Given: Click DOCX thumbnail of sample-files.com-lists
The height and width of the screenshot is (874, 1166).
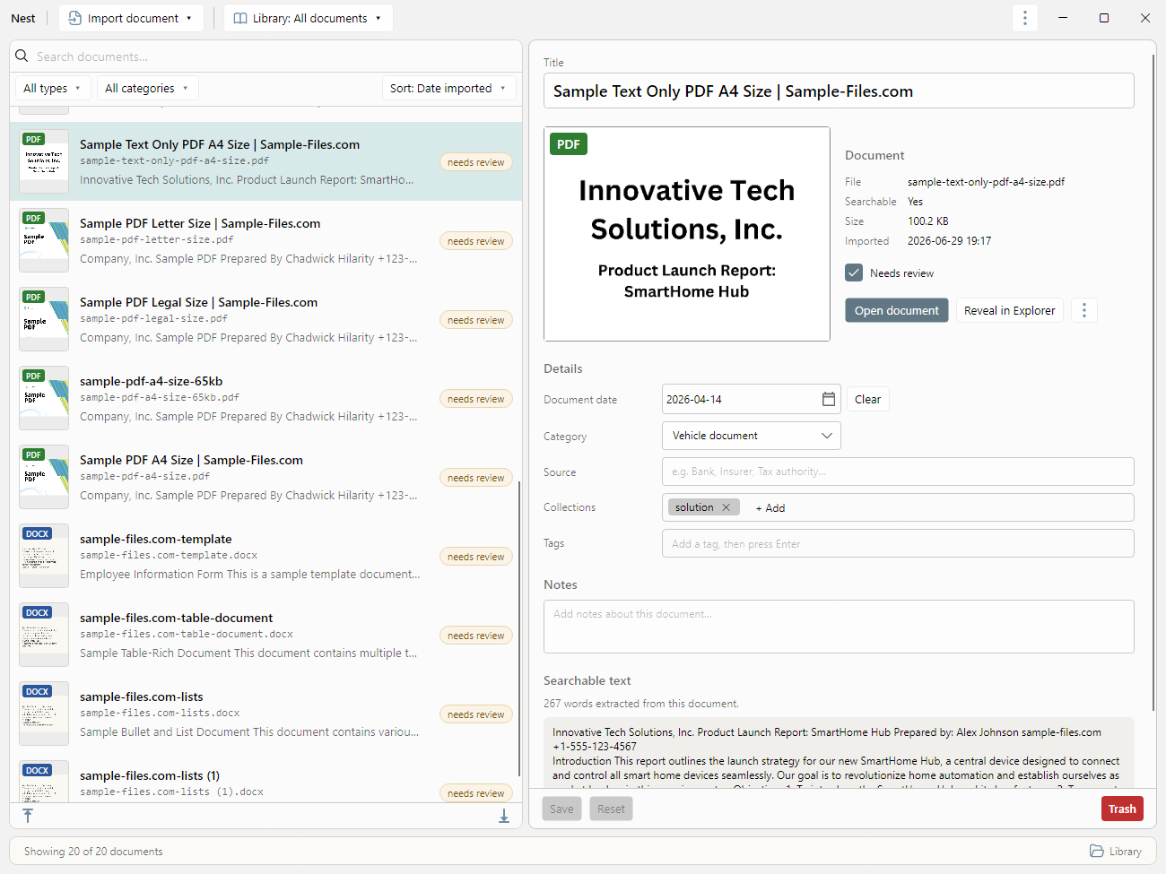Looking at the screenshot, I should click(44, 714).
